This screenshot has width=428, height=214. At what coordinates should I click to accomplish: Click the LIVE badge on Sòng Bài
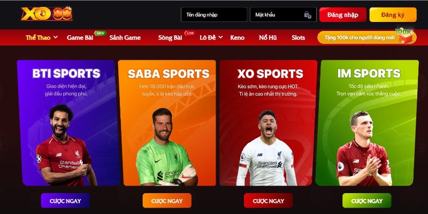click(x=190, y=33)
